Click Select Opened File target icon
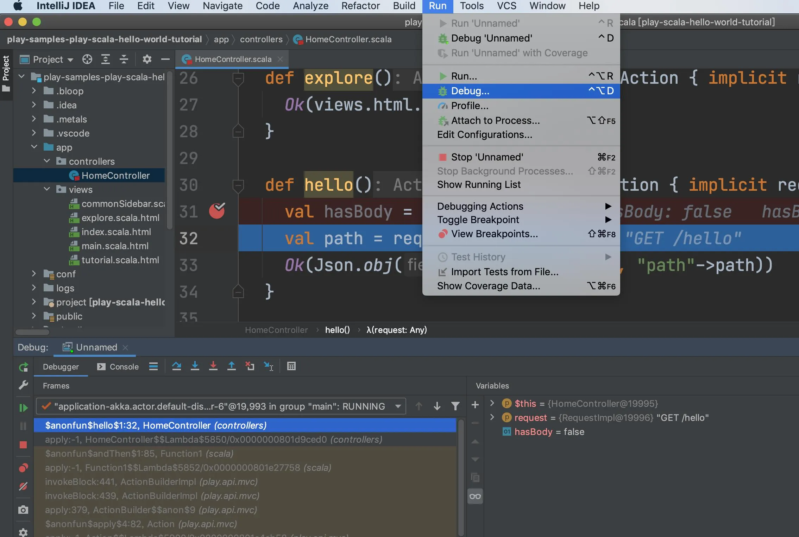 tap(87, 59)
